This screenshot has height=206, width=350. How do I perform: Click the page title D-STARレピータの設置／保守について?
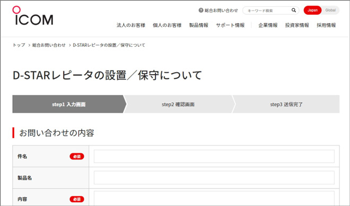click(x=107, y=75)
